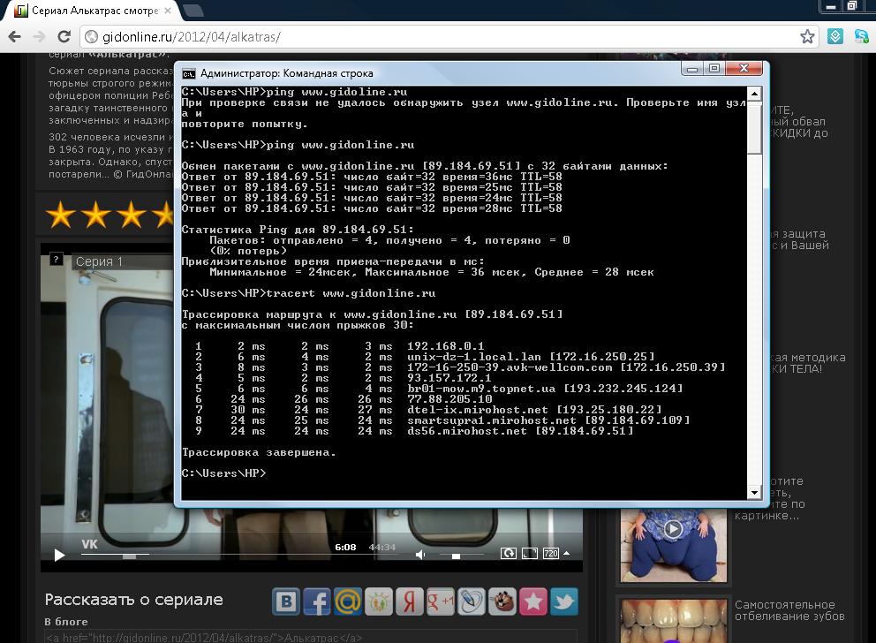This screenshot has width=876, height=643.
Task: Mute the video using the speaker icon
Action: pos(420,554)
